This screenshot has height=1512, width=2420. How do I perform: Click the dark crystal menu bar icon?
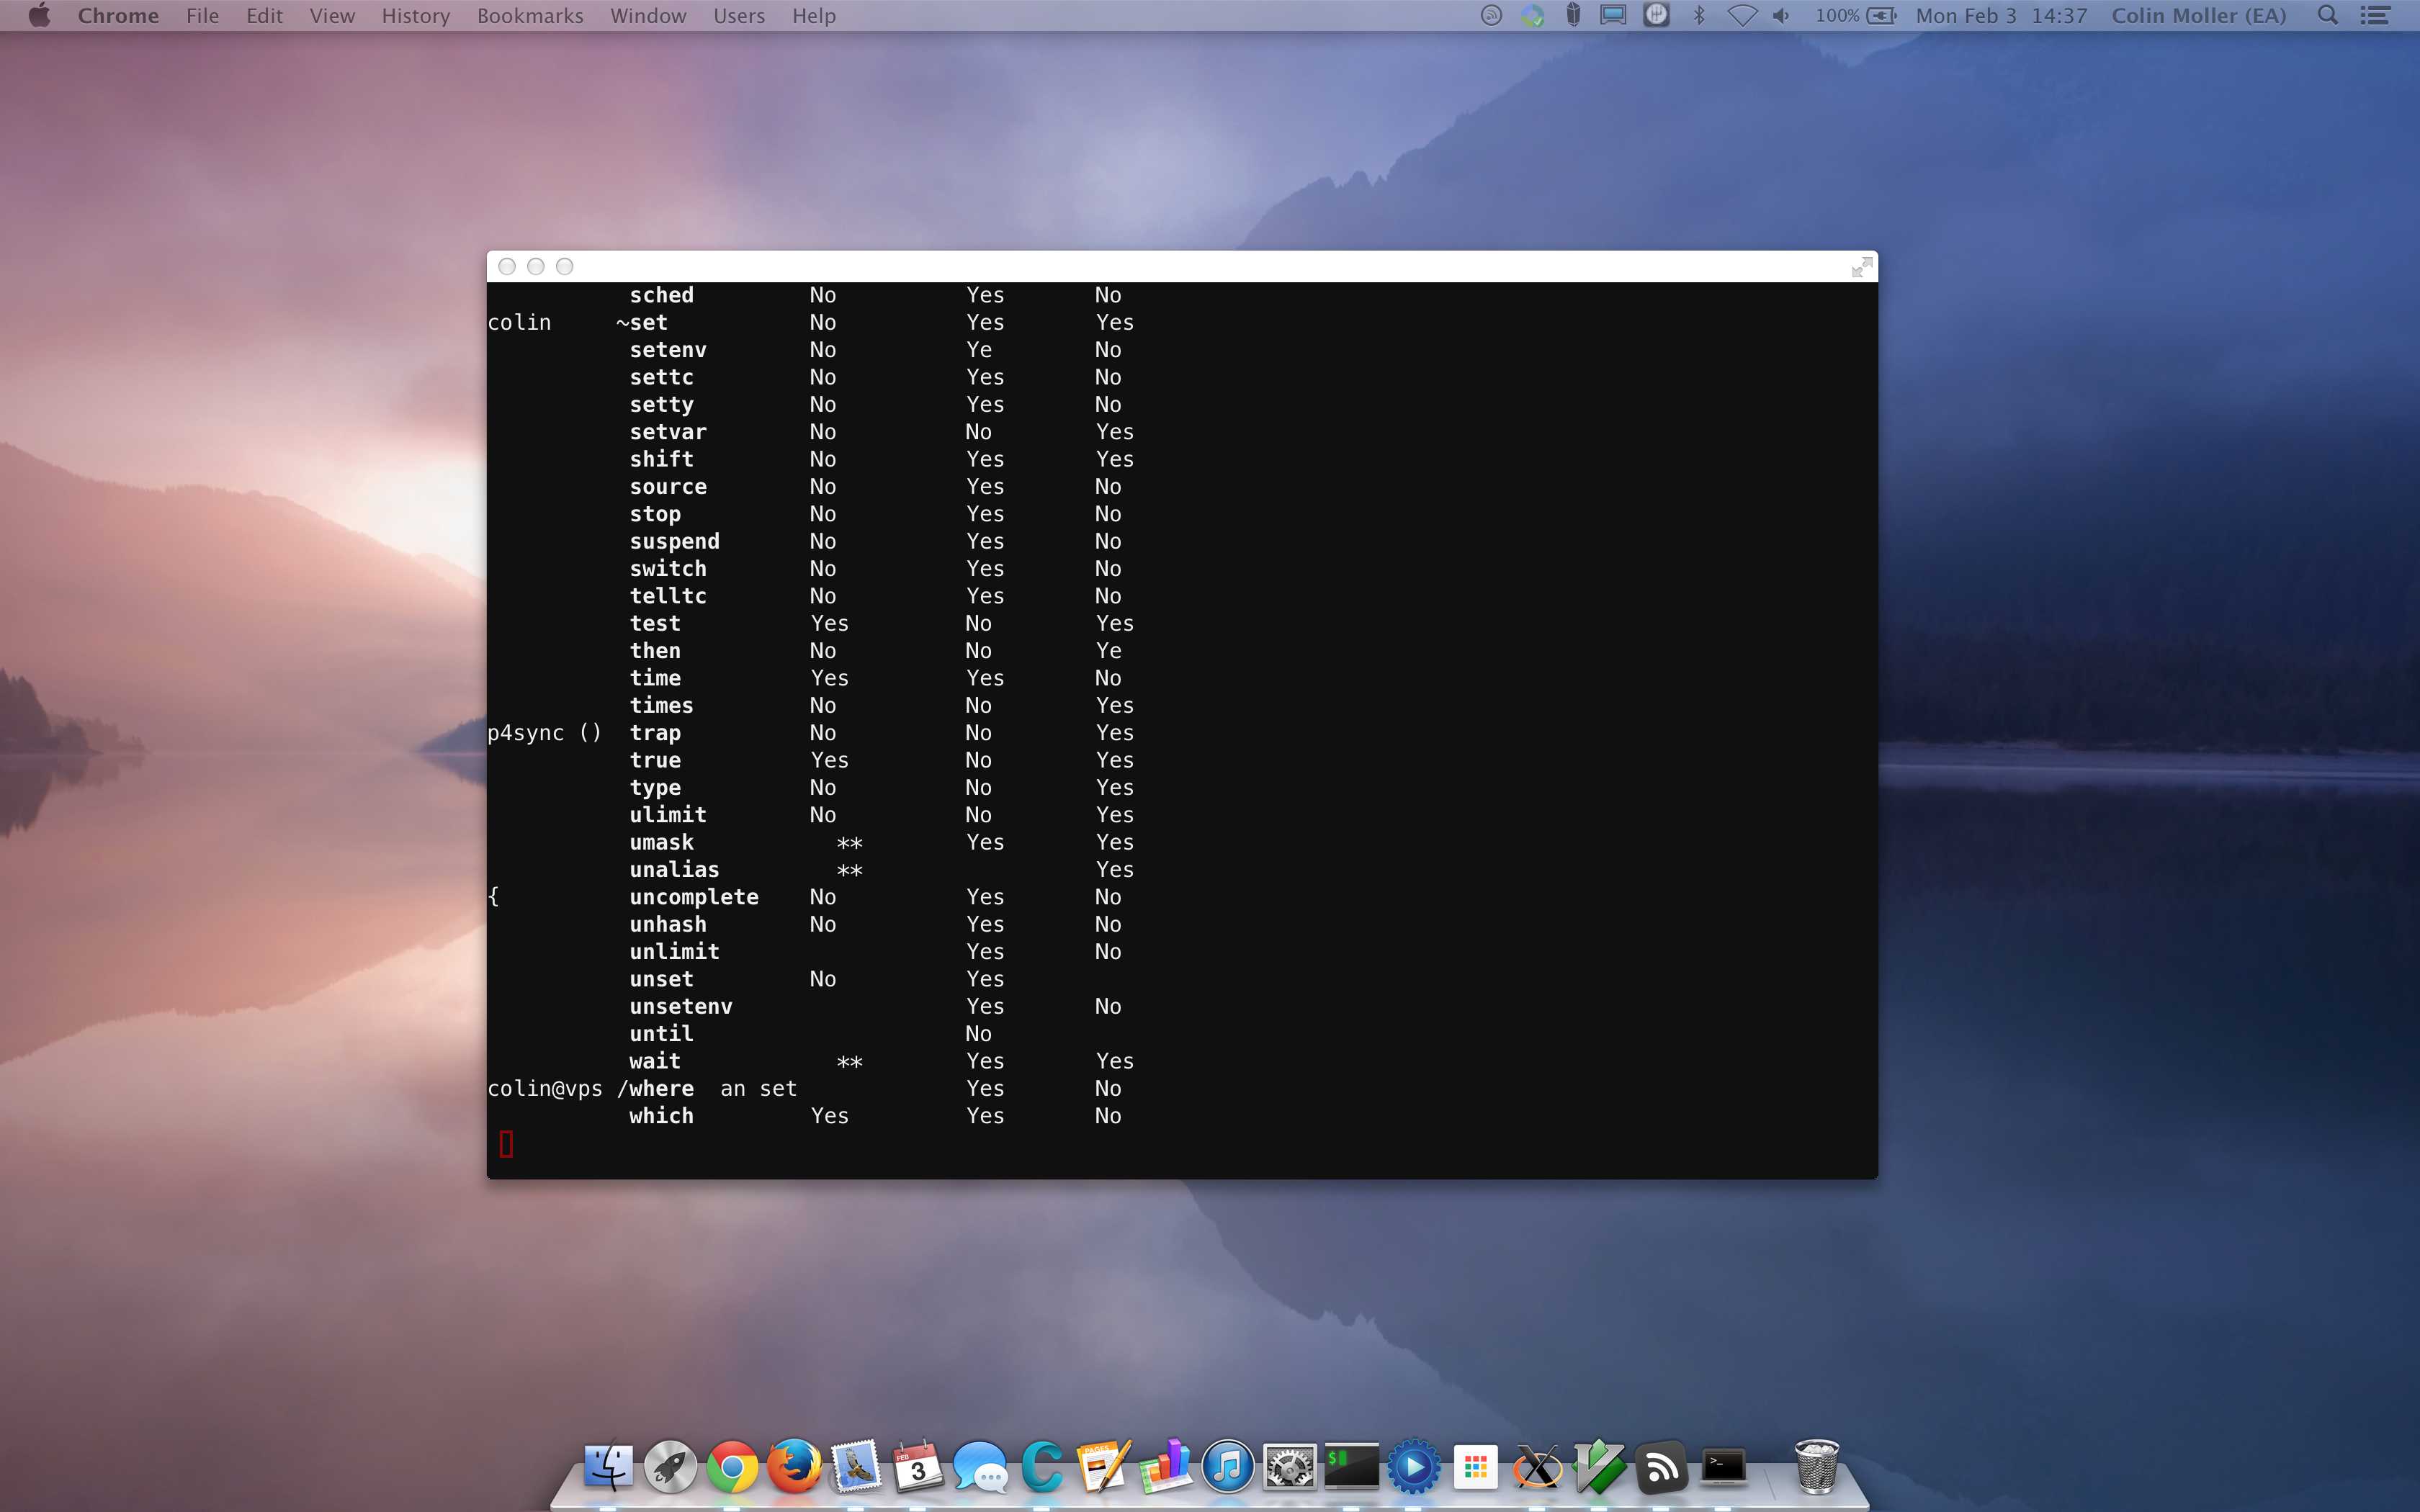1573,15
